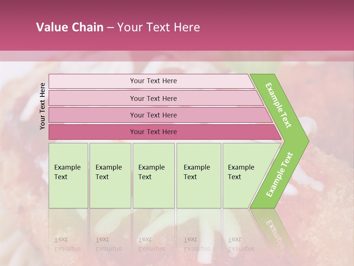The image size is (354, 266).
Task: Click the translucent light band beneath the header
Action: (x=177, y=56)
